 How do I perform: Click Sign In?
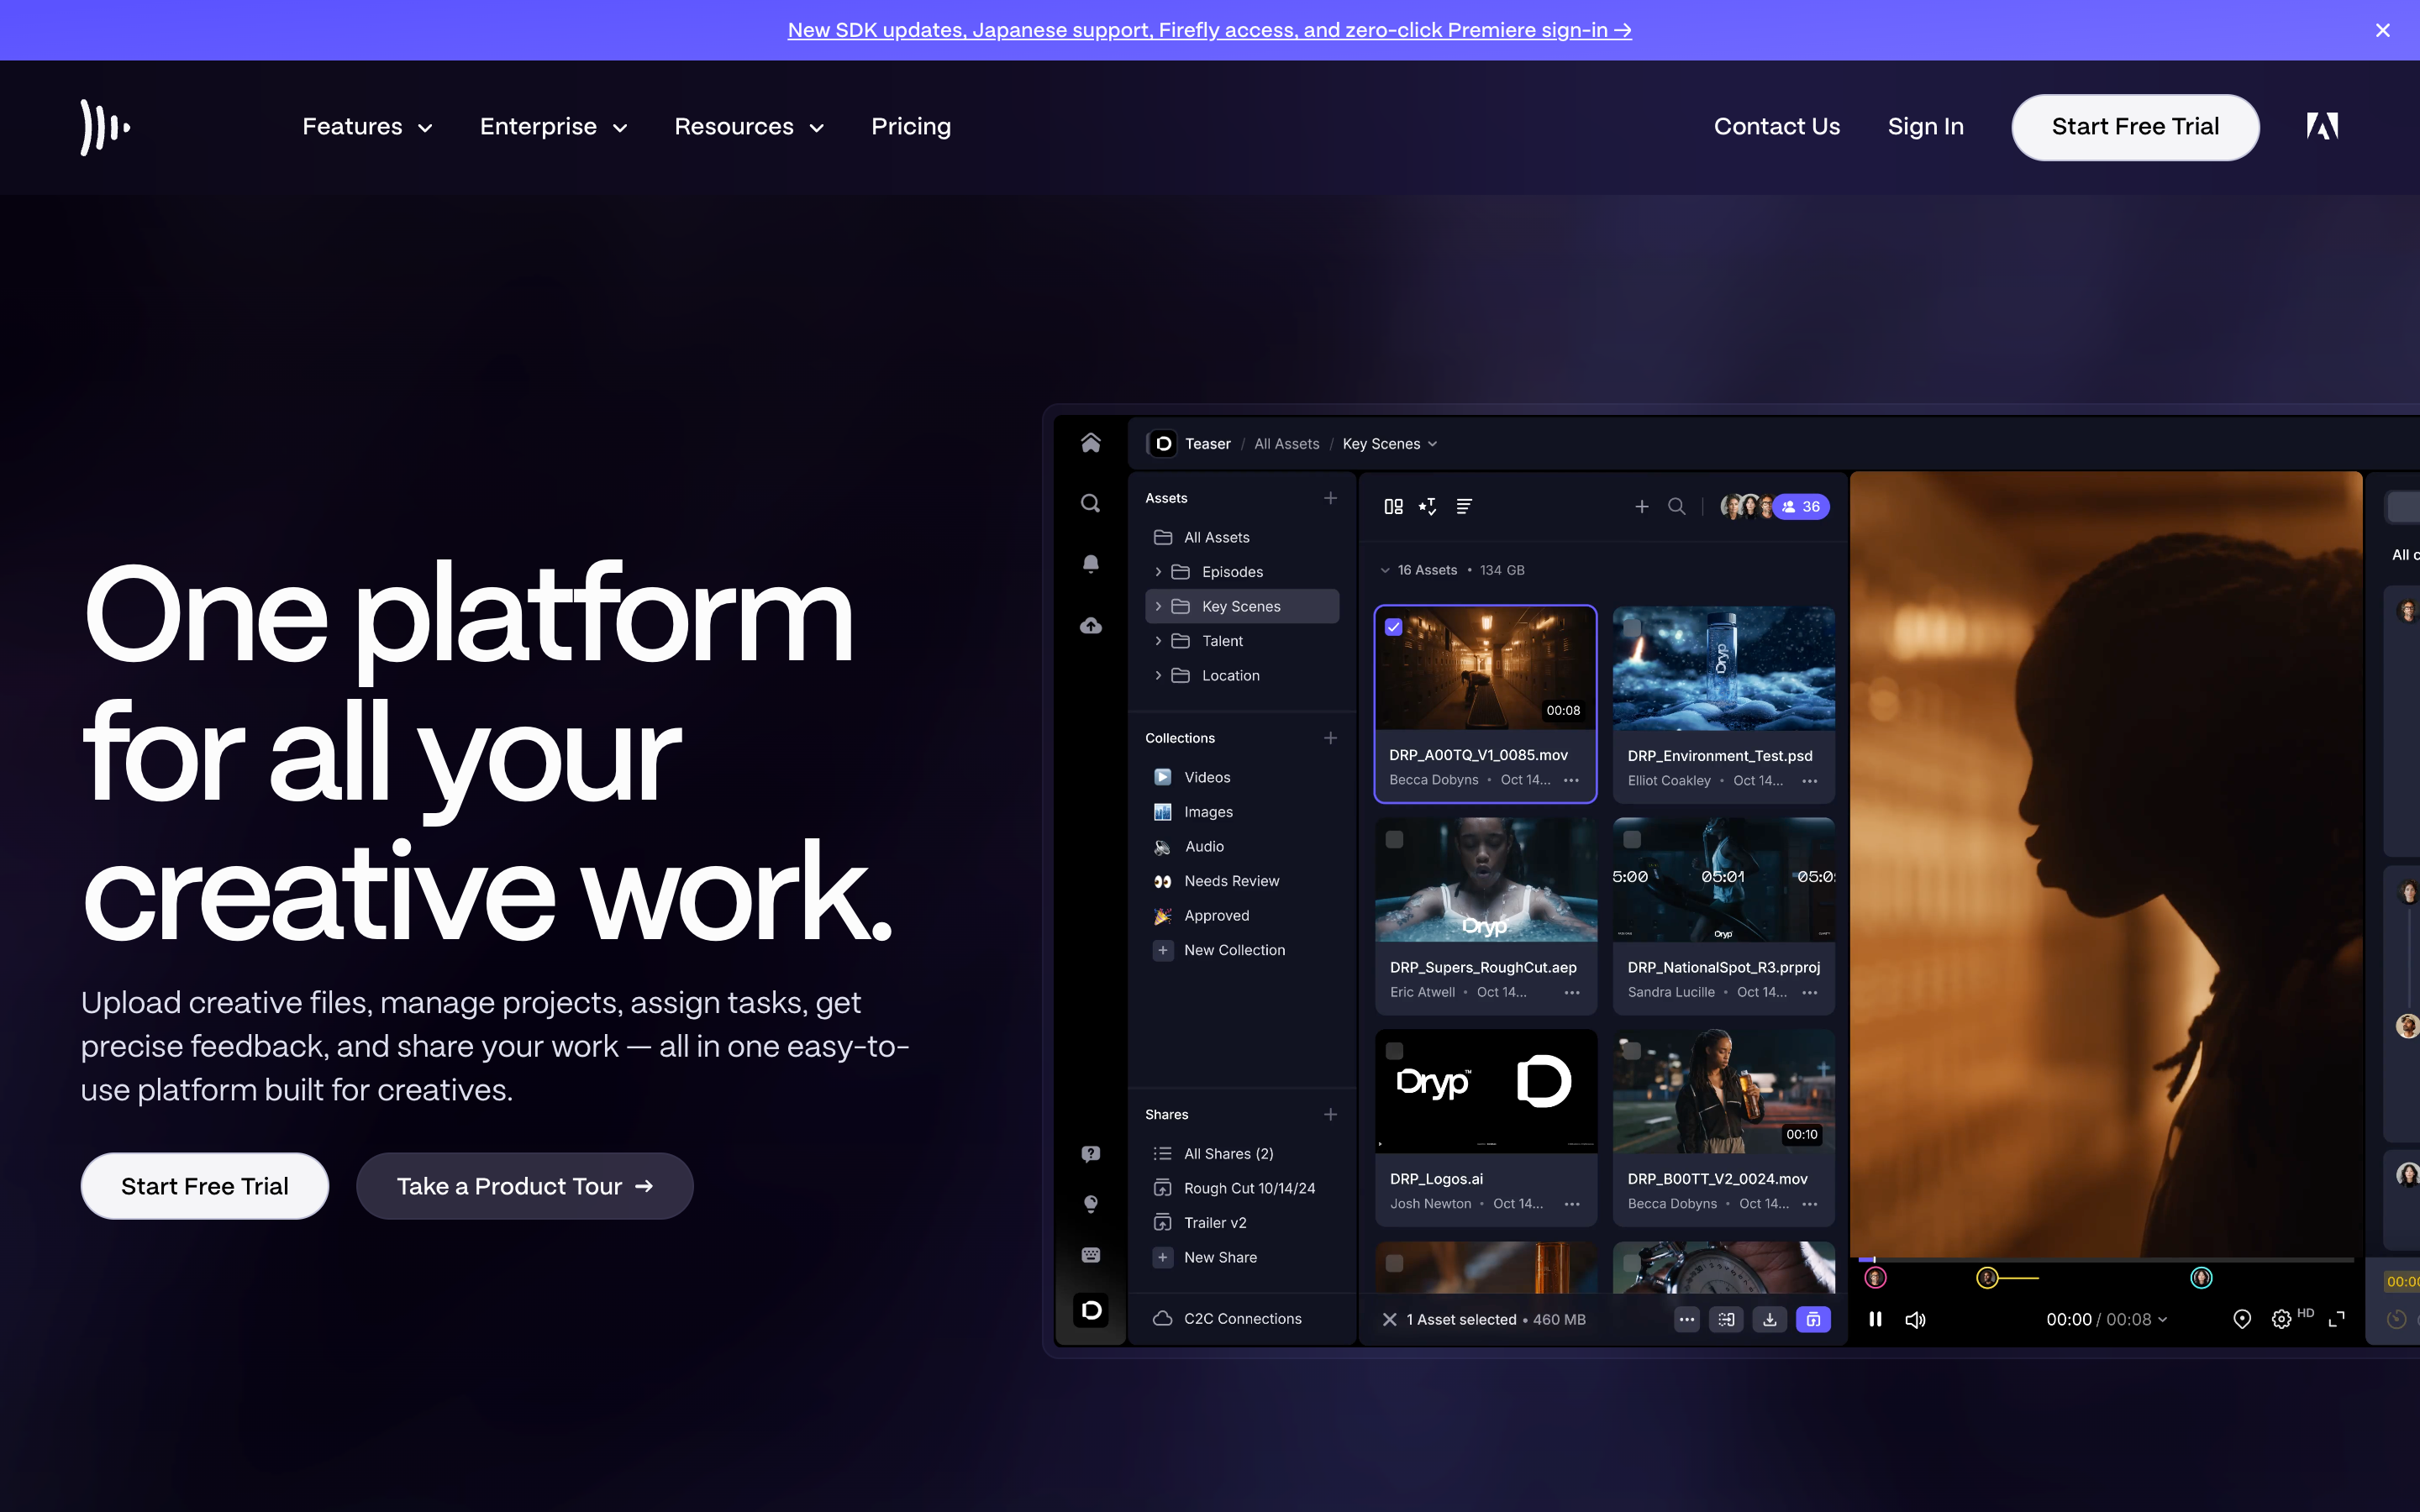click(1925, 127)
